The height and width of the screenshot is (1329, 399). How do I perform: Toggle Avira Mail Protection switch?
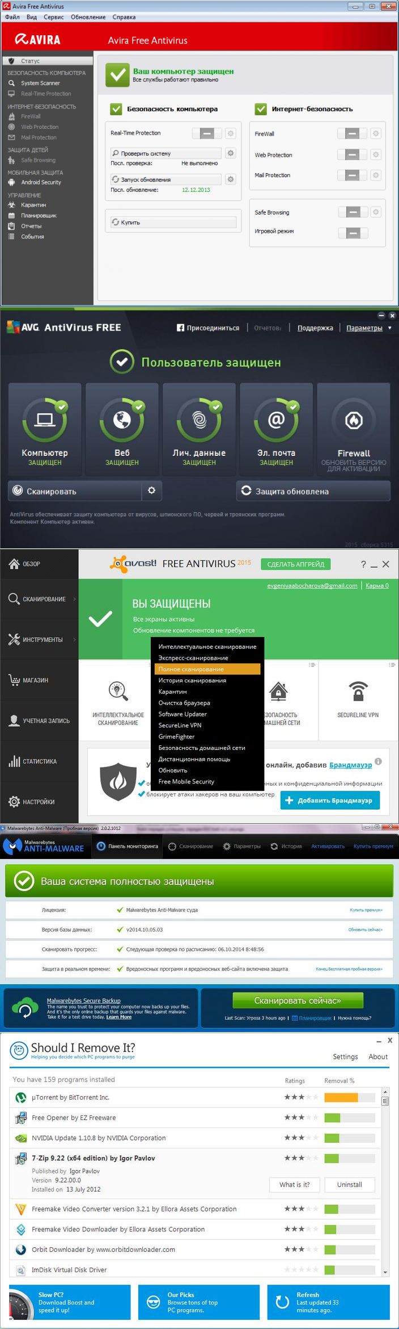352,175
